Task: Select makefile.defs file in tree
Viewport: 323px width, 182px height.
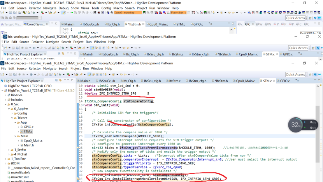Action: click(x=20, y=173)
